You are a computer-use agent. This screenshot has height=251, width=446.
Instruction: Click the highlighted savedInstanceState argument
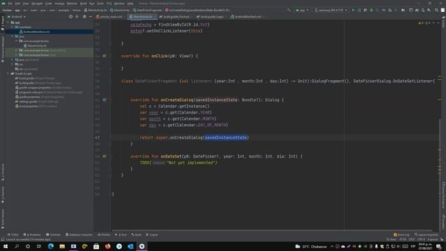coord(226,137)
